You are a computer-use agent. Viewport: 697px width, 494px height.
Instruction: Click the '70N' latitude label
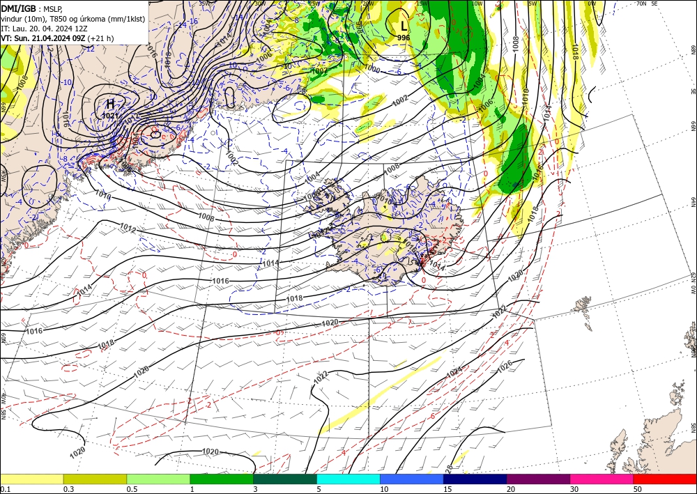(641, 3)
